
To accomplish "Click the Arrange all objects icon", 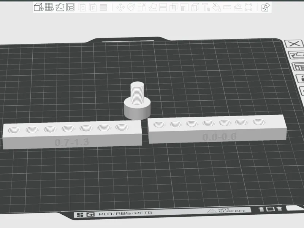I will point(70,7).
